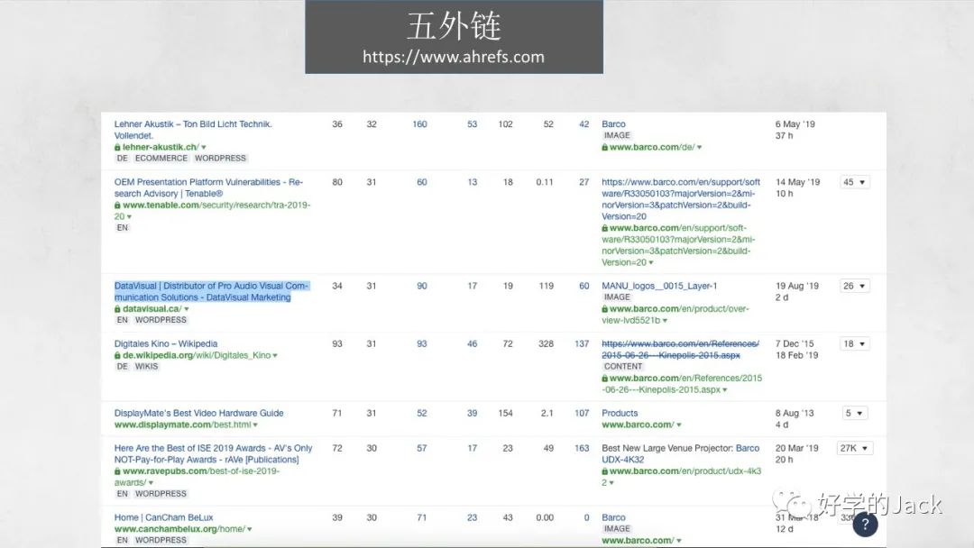
Task: Click the IMAGE badge under MANU_logos anchor
Action: coord(616,297)
